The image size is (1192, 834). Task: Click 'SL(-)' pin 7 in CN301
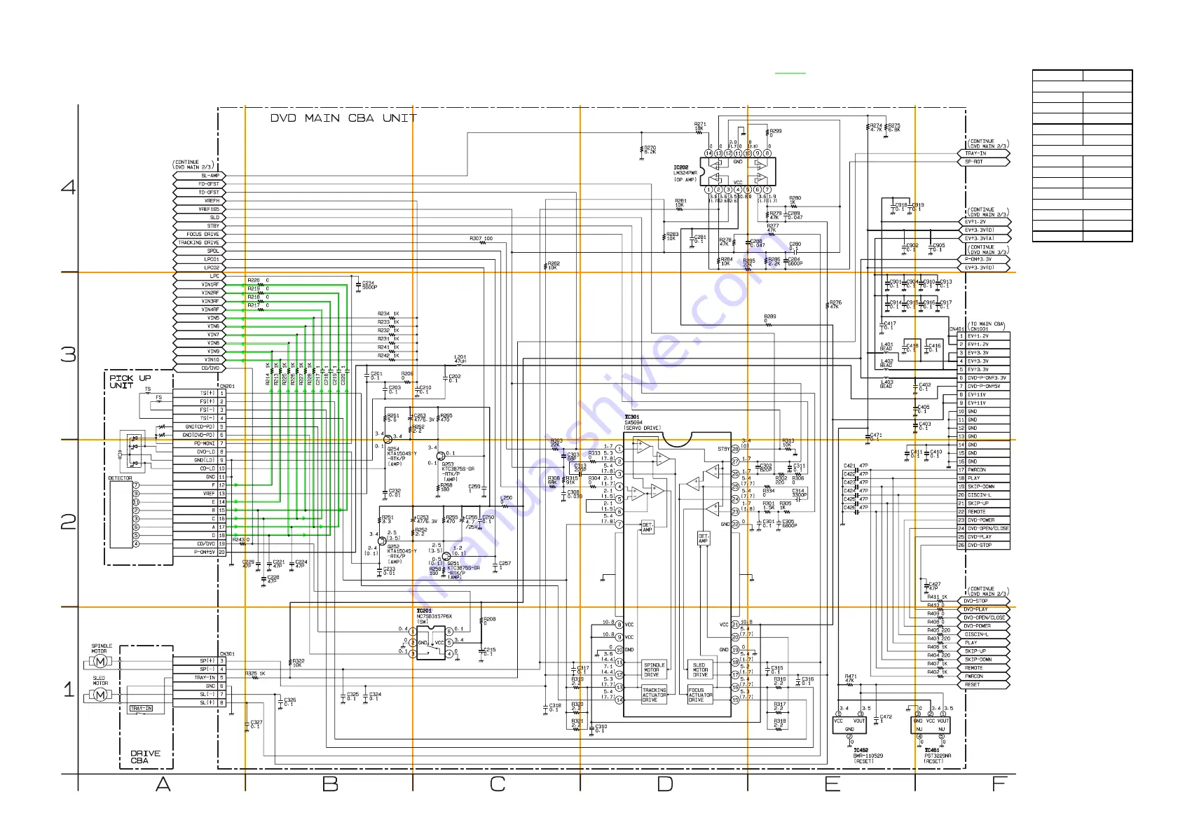[199, 694]
